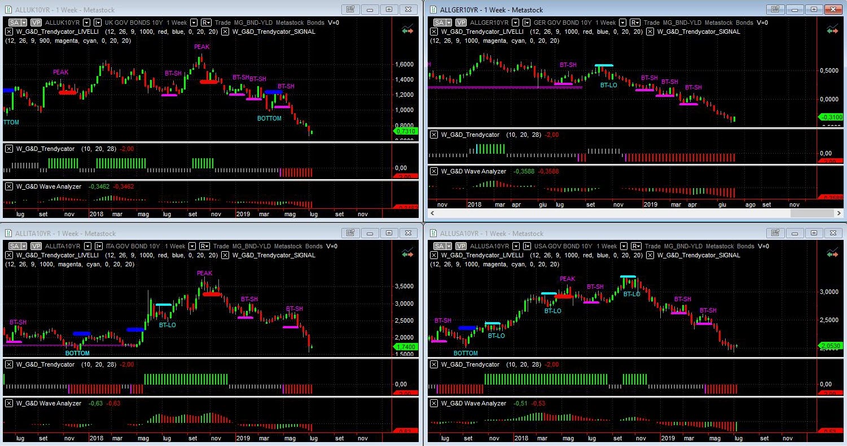Click the VP button in the ALLUSA10YR chart
This screenshot has height=446, width=847.
click(461, 246)
